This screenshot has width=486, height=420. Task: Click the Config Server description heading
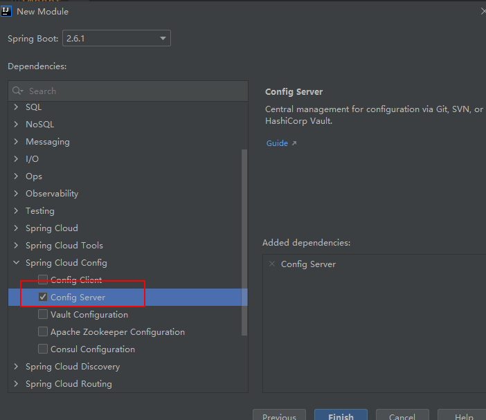[294, 92]
